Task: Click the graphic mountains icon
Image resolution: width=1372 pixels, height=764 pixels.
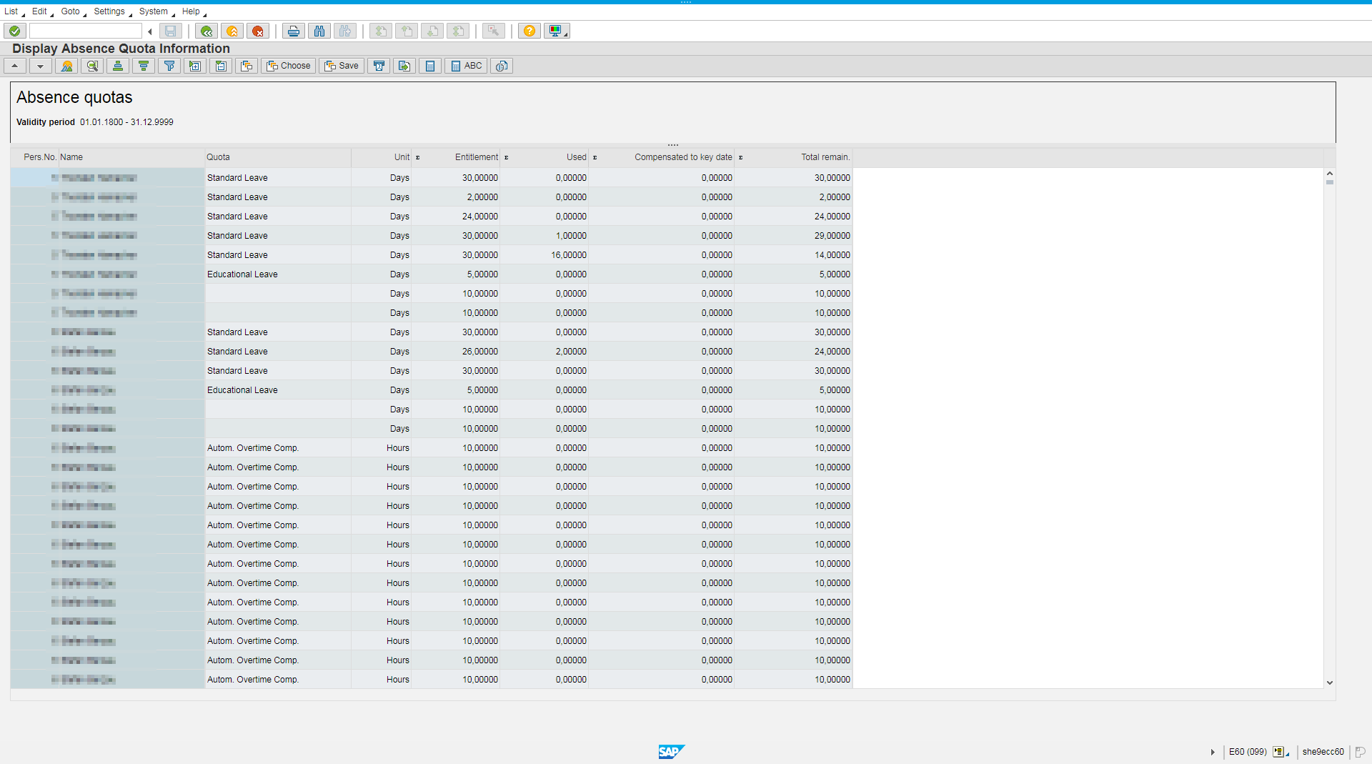Action: click(66, 66)
